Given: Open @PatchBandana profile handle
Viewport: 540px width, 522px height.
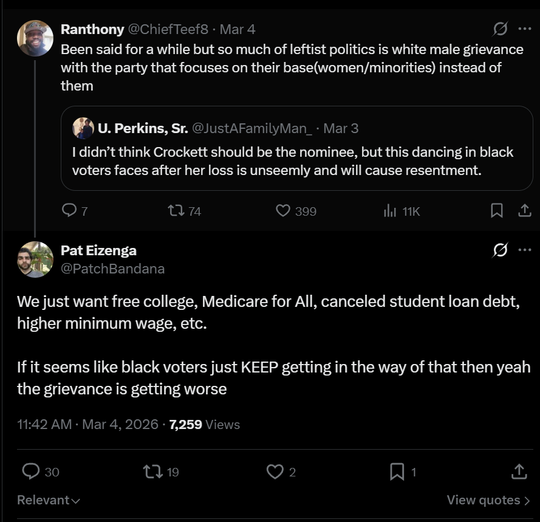Looking at the screenshot, I should (x=112, y=269).
